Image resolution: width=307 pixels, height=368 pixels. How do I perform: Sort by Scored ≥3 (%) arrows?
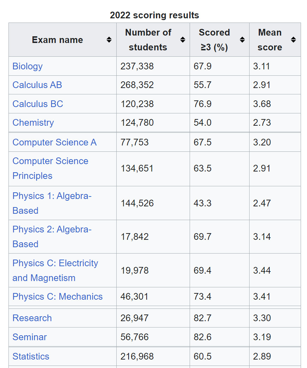pos(242,40)
